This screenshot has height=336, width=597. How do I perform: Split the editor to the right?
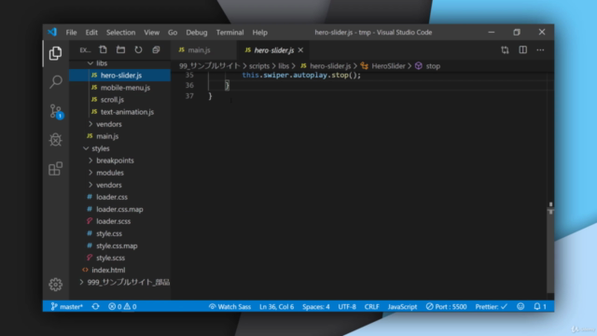(522, 49)
